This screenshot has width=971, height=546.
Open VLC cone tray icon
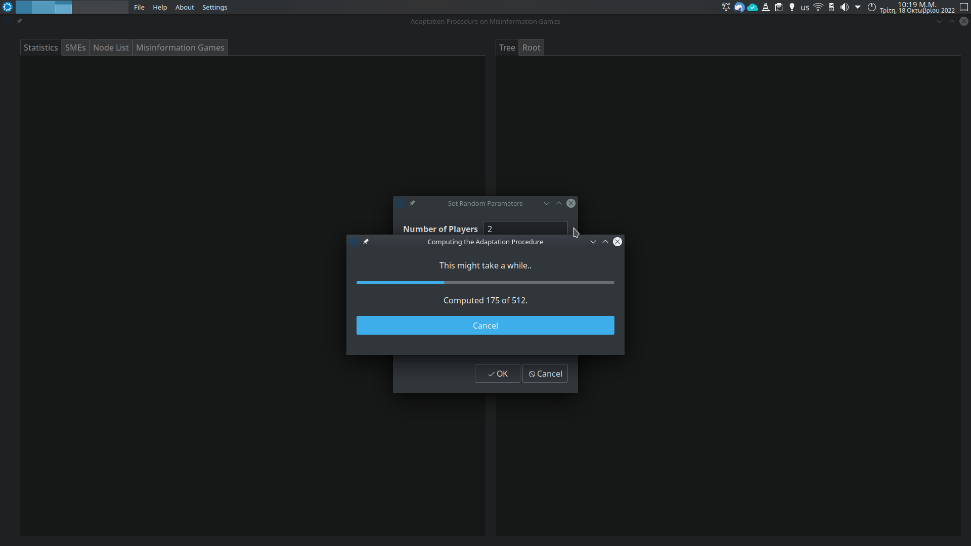pyautogui.click(x=766, y=7)
